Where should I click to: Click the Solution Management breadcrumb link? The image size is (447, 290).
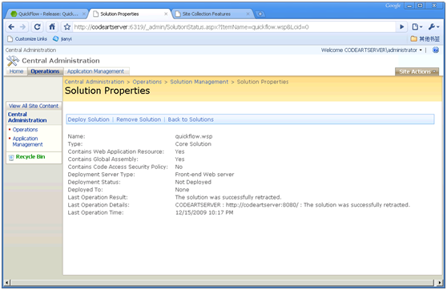point(199,82)
